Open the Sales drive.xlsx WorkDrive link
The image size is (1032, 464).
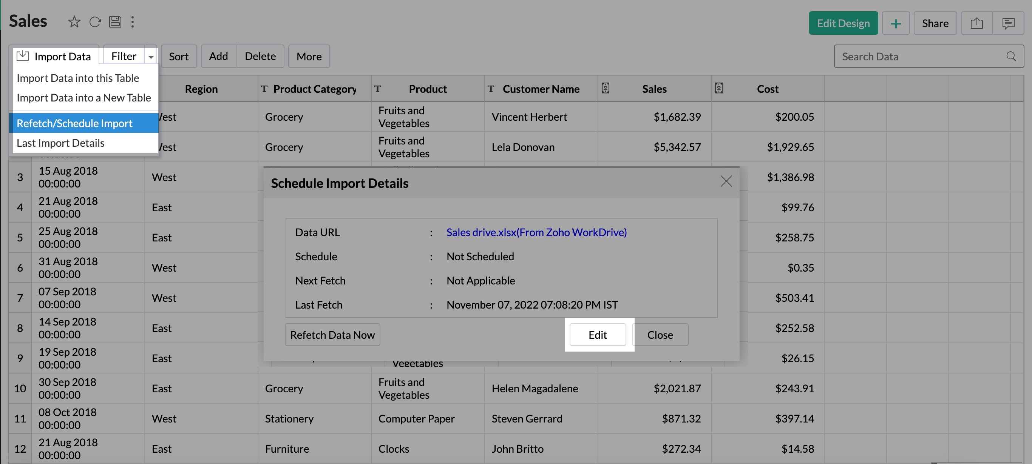(536, 232)
